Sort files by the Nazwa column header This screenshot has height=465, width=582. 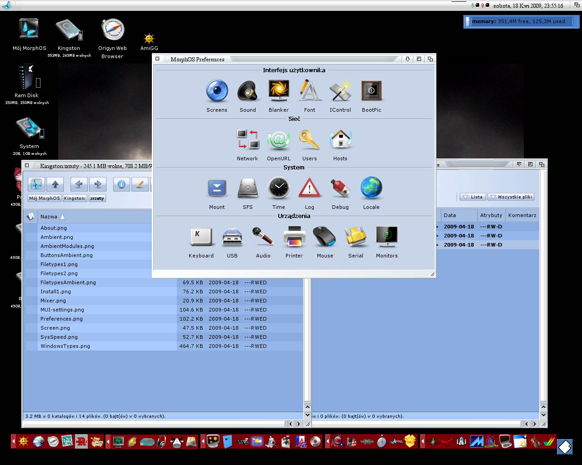click(95, 217)
